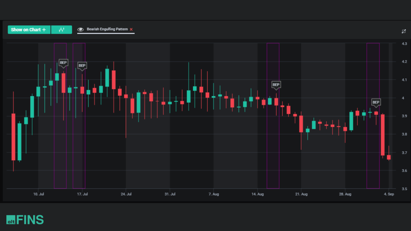Click the 17. Jul date label
This screenshot has height=231, width=411.
[82, 194]
